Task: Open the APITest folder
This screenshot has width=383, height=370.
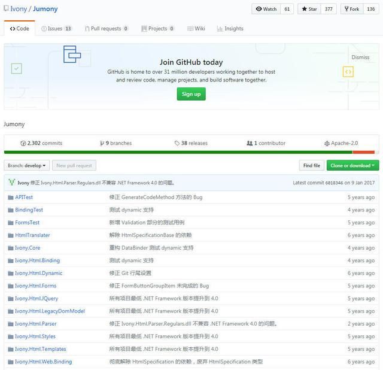Action: point(24,197)
